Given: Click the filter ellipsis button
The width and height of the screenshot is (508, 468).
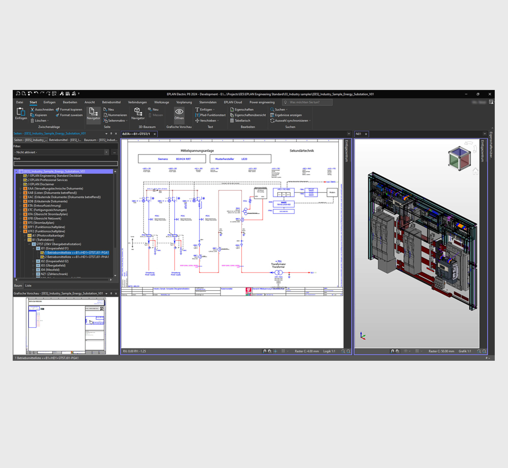Looking at the screenshot, I should coord(114,152).
